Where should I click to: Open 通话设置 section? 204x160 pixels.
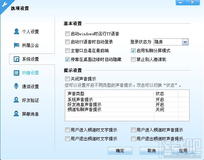coord(30,86)
